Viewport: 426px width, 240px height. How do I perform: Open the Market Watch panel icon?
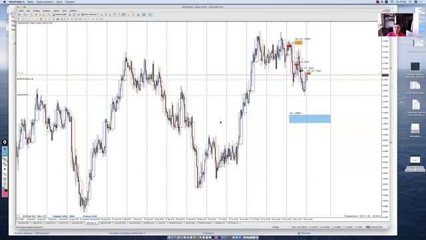(32, 15)
